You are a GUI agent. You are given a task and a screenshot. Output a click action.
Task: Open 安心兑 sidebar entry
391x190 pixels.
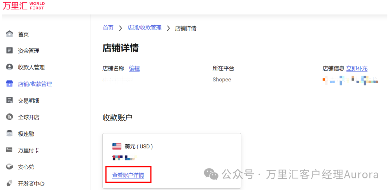click(x=26, y=167)
